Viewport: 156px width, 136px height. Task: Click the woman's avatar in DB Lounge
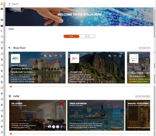(x=50, y=127)
